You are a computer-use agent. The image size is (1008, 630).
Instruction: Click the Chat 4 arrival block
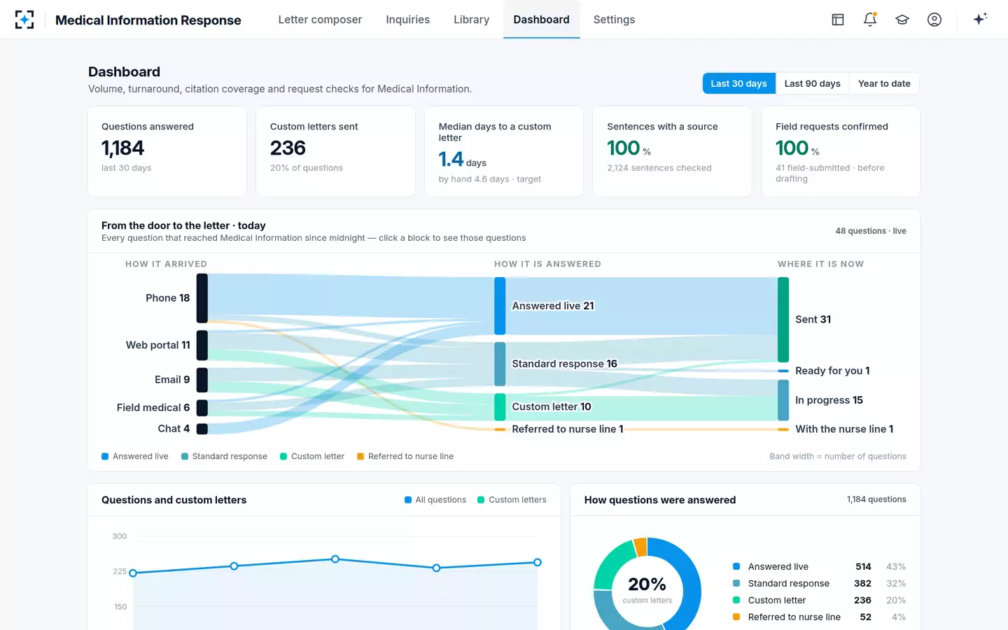click(202, 428)
